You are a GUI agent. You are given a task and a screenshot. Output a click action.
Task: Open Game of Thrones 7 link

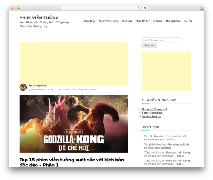pos(154,109)
